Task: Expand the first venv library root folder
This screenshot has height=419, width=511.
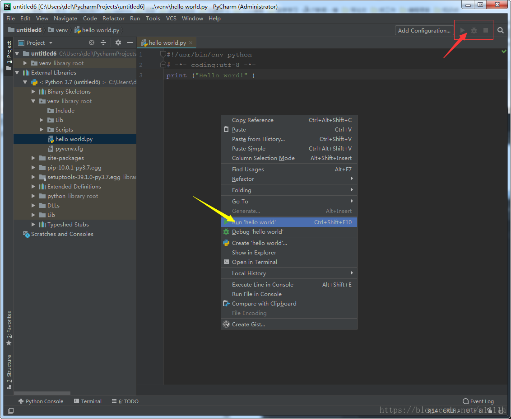Action: pos(25,63)
